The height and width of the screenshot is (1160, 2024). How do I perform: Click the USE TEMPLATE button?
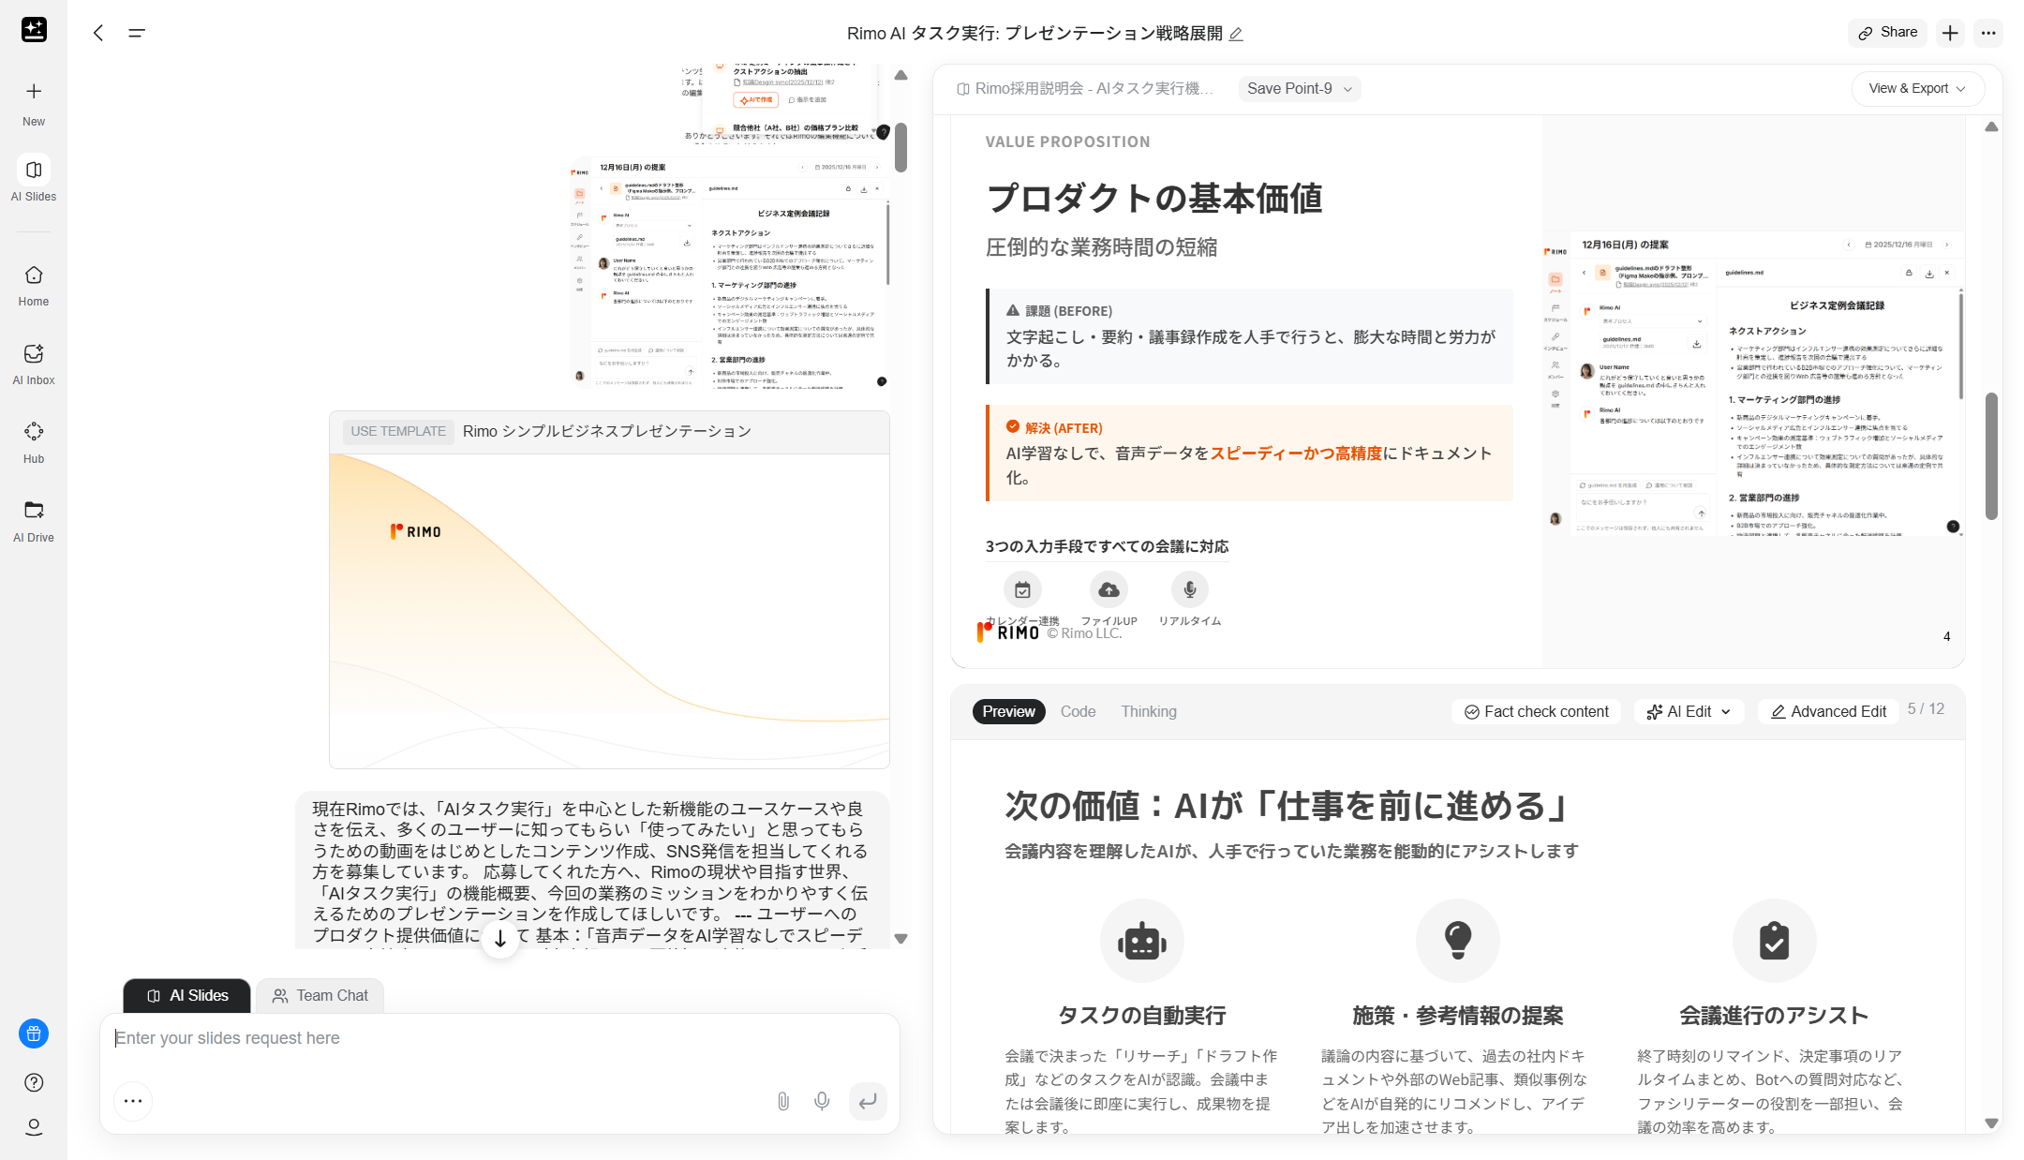(x=396, y=431)
